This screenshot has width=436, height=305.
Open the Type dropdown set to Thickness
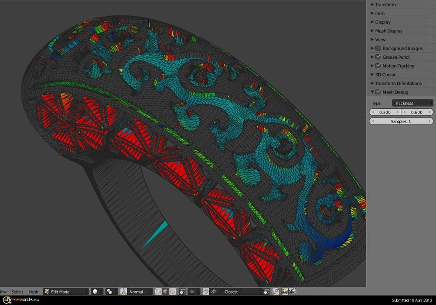[412, 103]
